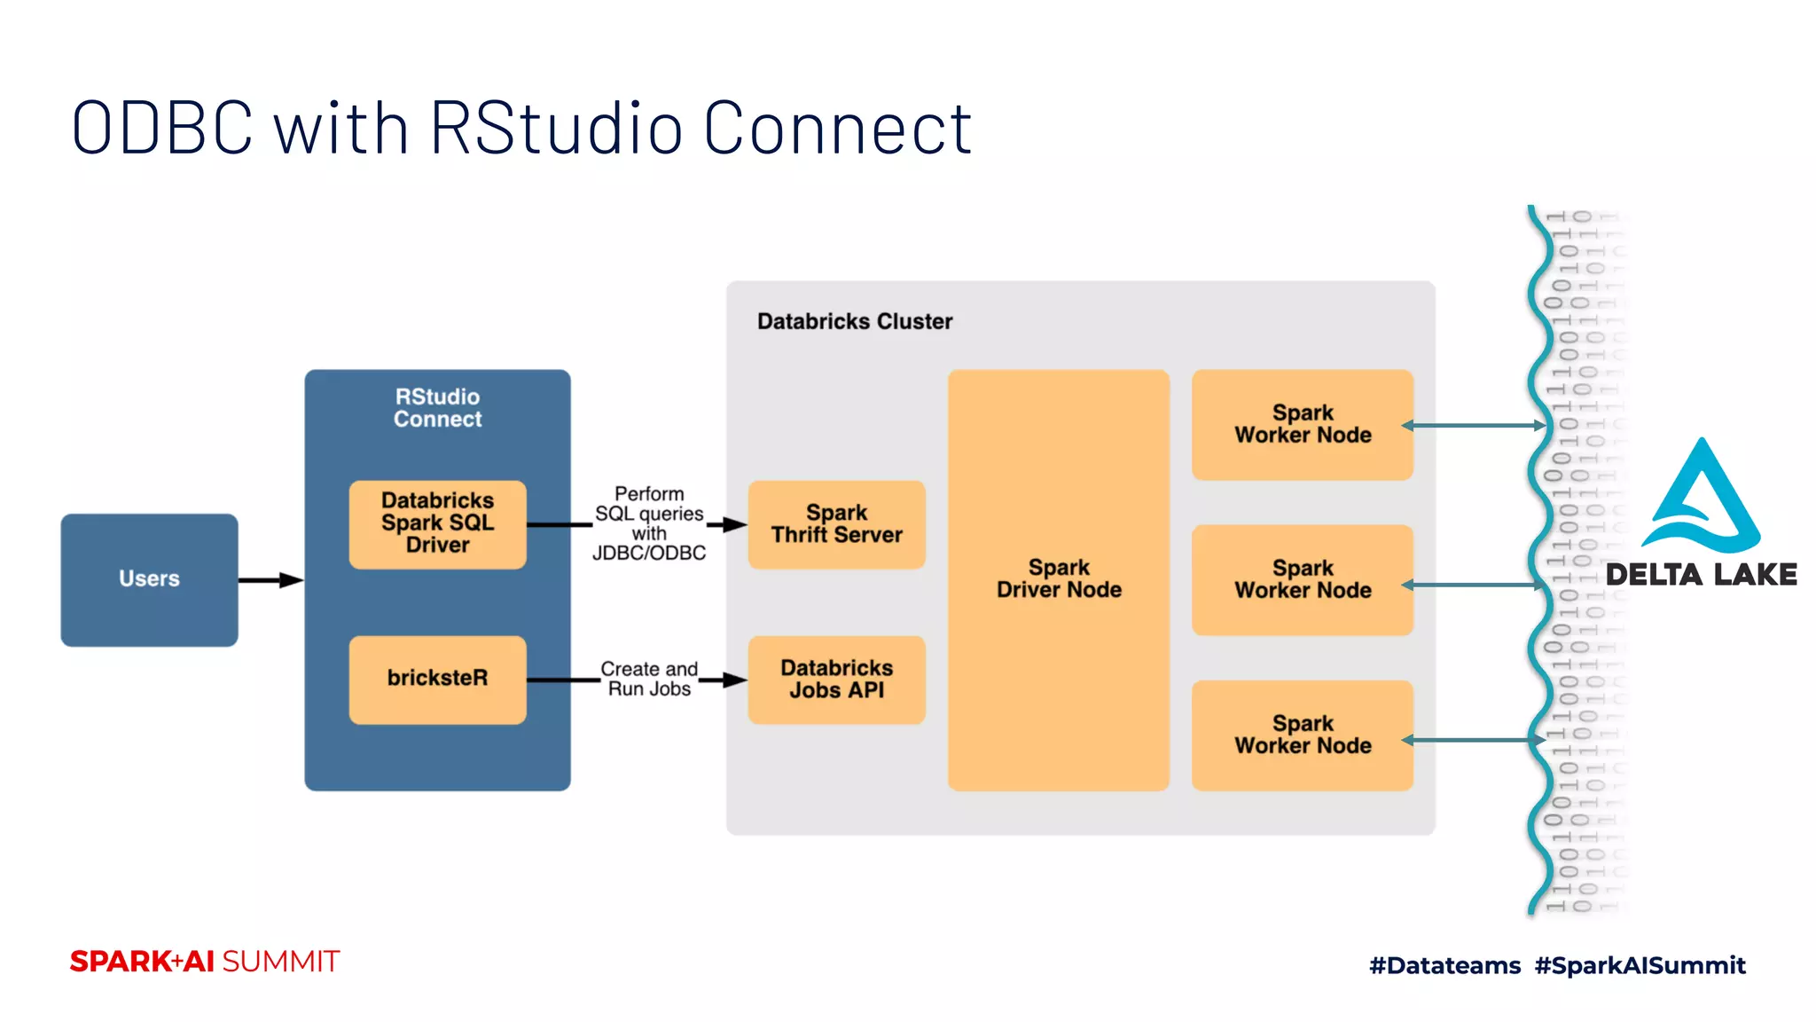Click the Delta Lake triangle logo
1816x1022 pixels.
click(1701, 499)
